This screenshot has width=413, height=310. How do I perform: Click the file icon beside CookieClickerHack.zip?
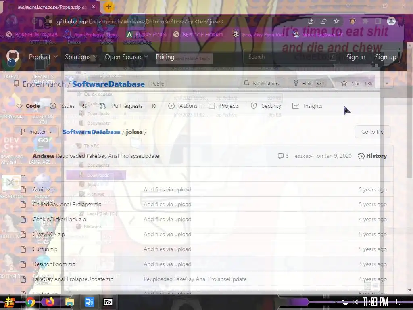(23, 219)
